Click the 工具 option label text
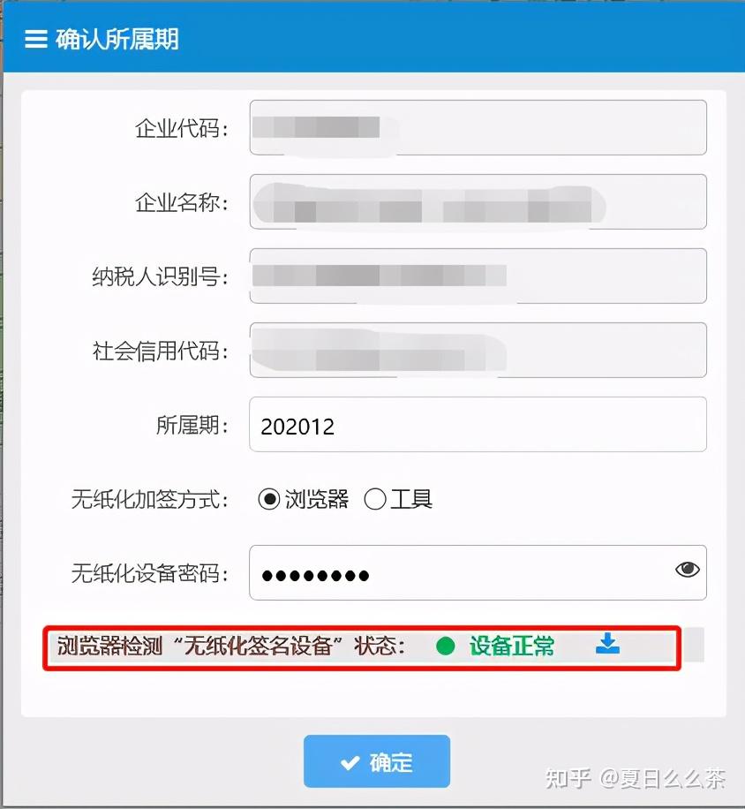This screenshot has width=745, height=809. (x=411, y=499)
